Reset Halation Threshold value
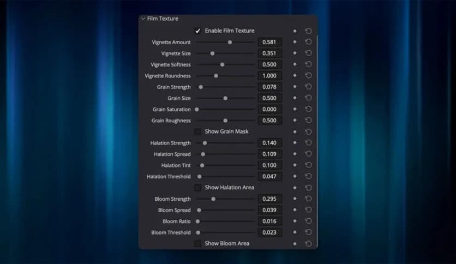Viewport: 456px width, 264px height. [309, 177]
